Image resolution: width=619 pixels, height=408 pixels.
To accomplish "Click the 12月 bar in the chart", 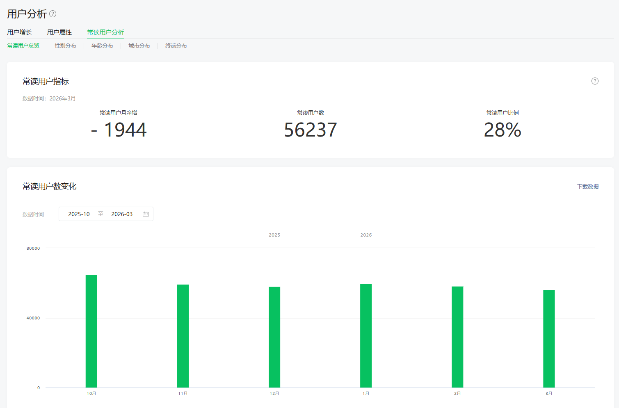I will click(274, 337).
